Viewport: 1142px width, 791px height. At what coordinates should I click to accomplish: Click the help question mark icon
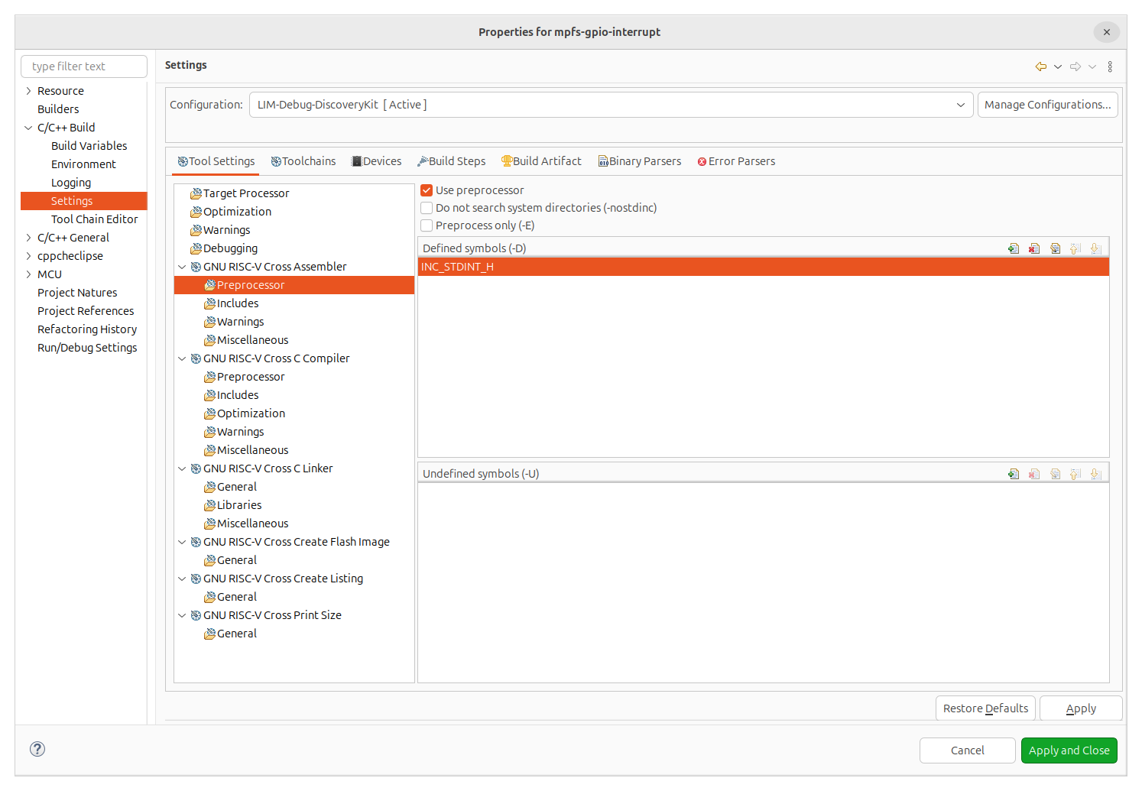click(x=37, y=749)
